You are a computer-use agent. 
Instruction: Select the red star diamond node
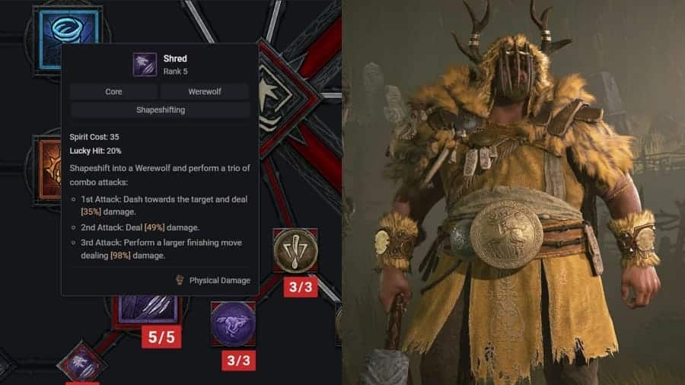click(287, 97)
